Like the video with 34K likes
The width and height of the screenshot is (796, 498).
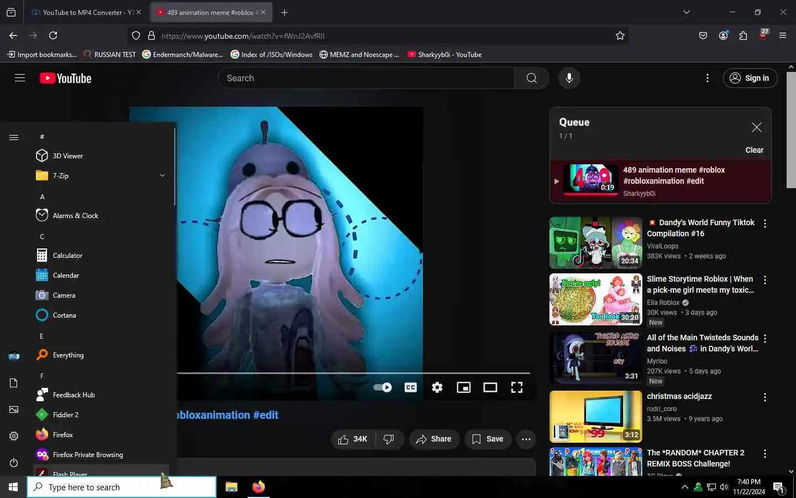[353, 439]
